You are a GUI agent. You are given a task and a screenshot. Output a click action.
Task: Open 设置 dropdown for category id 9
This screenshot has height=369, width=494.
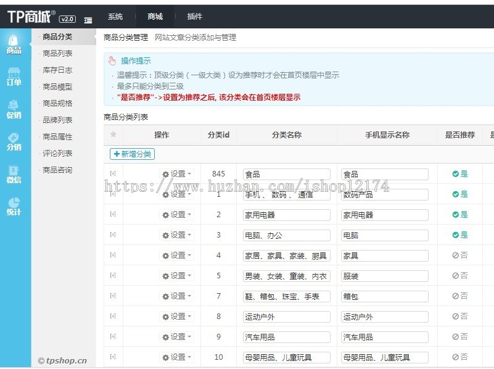click(x=177, y=337)
